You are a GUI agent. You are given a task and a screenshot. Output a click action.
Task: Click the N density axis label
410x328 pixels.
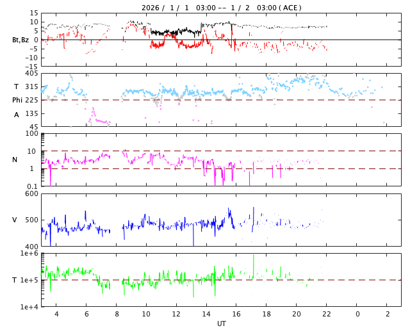click(15, 160)
